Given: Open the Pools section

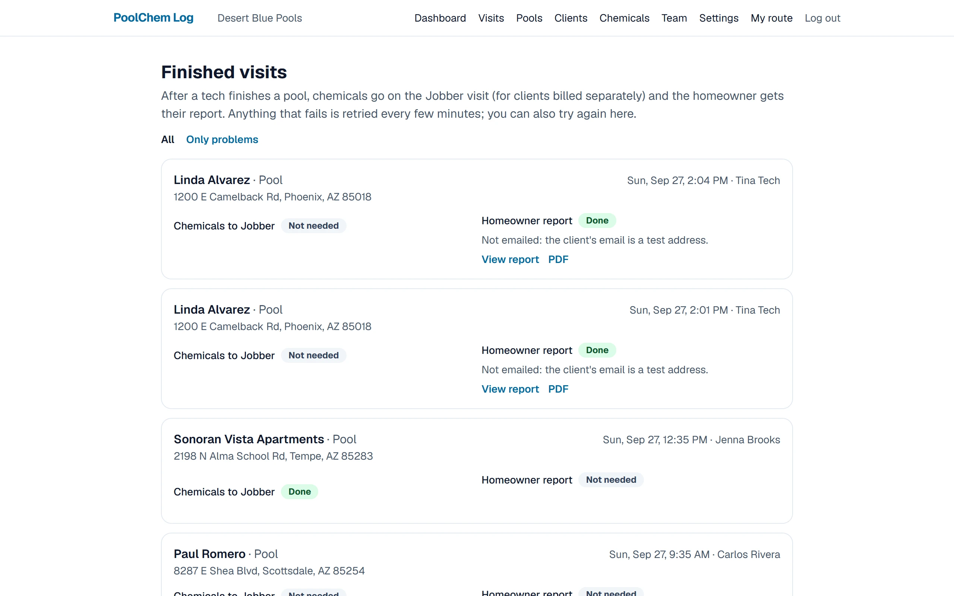Looking at the screenshot, I should point(529,18).
